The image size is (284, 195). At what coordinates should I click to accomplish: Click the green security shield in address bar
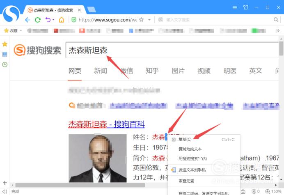point(74,20)
